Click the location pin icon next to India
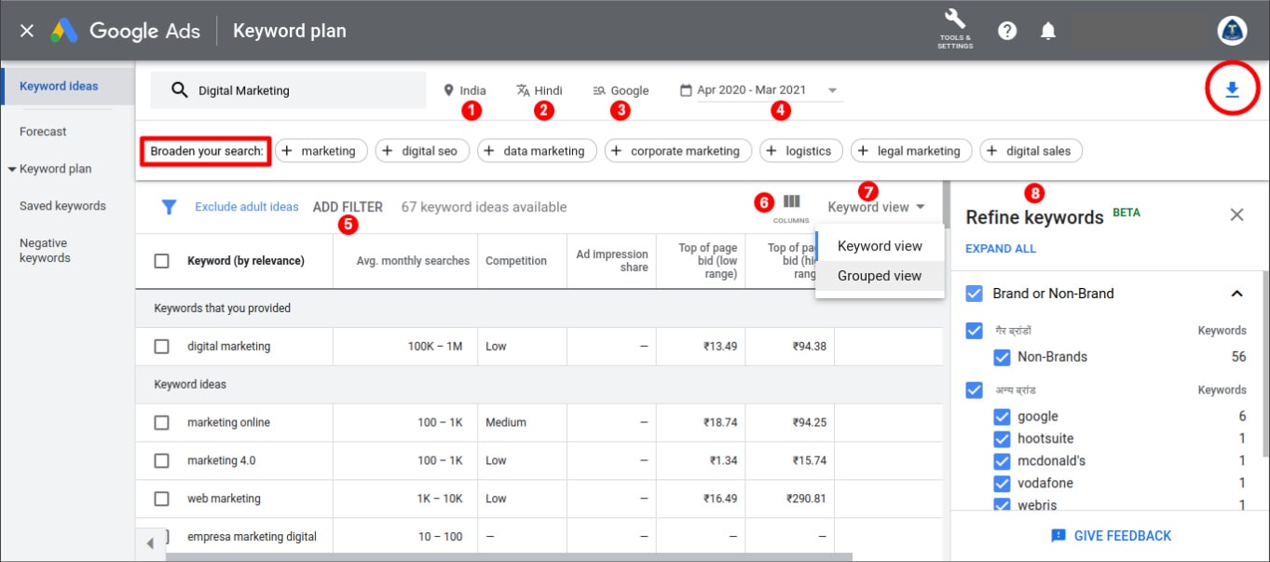The width and height of the screenshot is (1270, 562). (x=448, y=90)
